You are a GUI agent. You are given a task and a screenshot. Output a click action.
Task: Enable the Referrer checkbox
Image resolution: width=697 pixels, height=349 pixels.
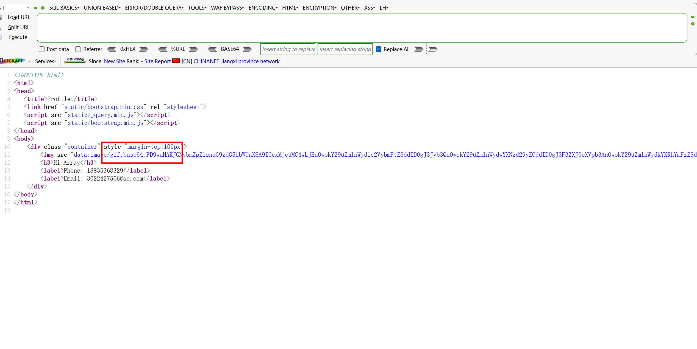click(x=78, y=49)
